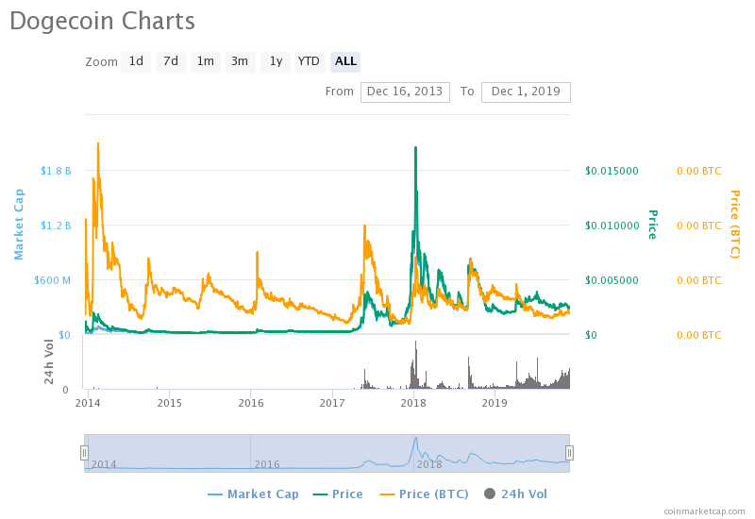Toggle Market Cap series in legend
This screenshot has height=519, width=755.
coord(253,494)
